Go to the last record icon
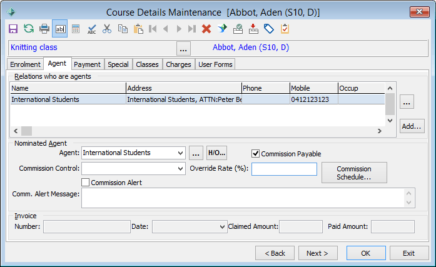This screenshot has width=436, height=267. (x=192, y=29)
